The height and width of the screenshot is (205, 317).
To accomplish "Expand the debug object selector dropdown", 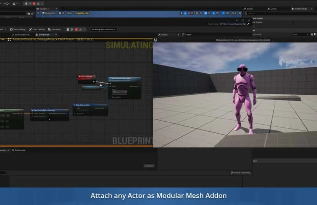I will 104,29.
